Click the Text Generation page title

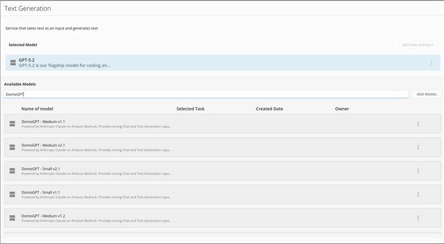tap(28, 8)
